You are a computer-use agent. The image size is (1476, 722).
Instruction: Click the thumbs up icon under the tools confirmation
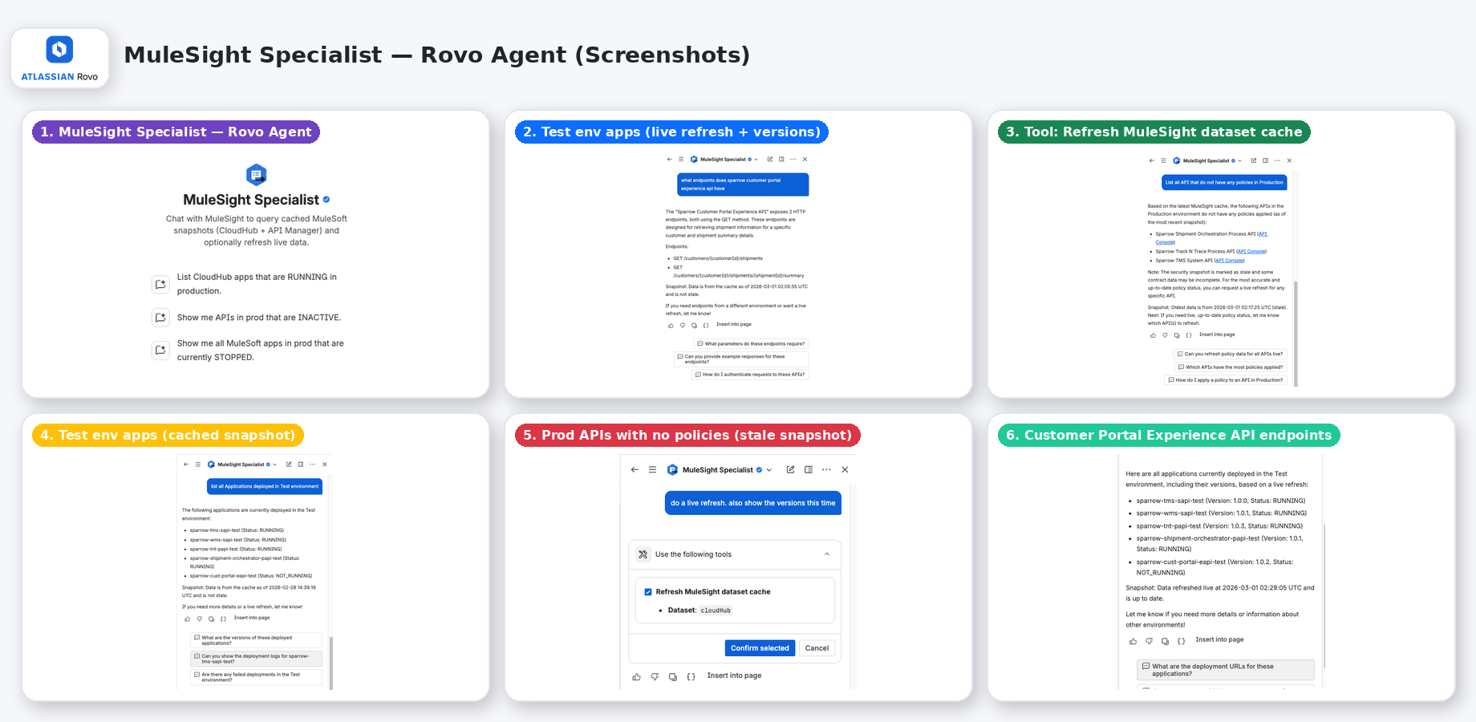(637, 676)
